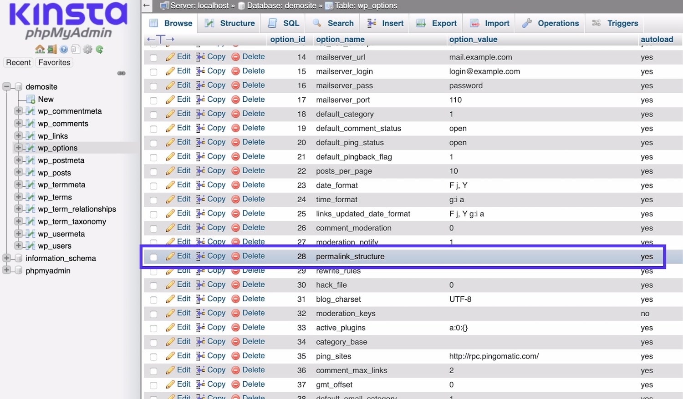Expand the information_schema database node
This screenshot has width=683, height=399.
pos(6,258)
